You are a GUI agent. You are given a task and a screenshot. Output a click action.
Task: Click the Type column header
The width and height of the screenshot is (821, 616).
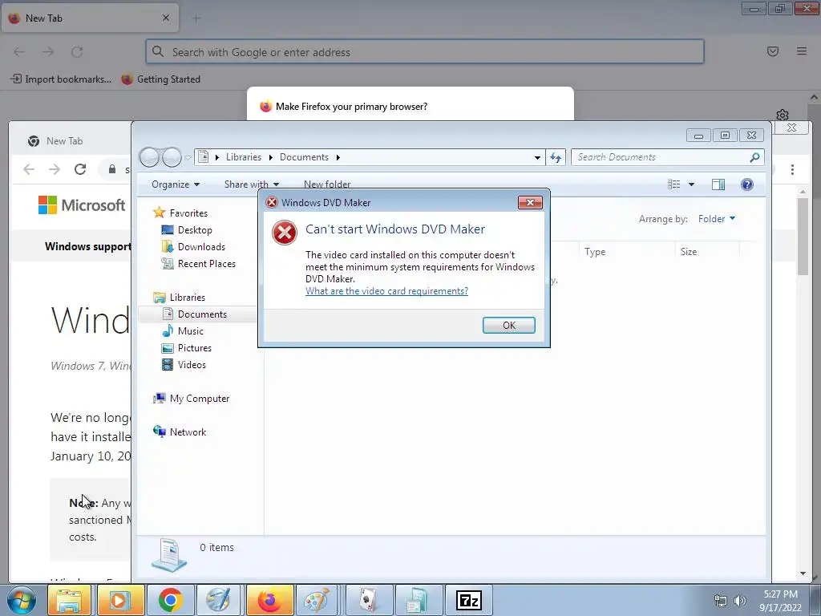click(595, 252)
